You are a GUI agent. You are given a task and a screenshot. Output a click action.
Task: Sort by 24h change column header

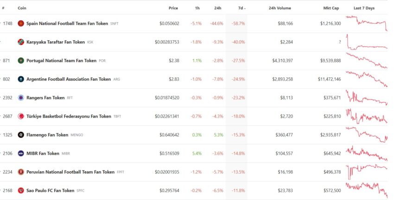coord(217,8)
